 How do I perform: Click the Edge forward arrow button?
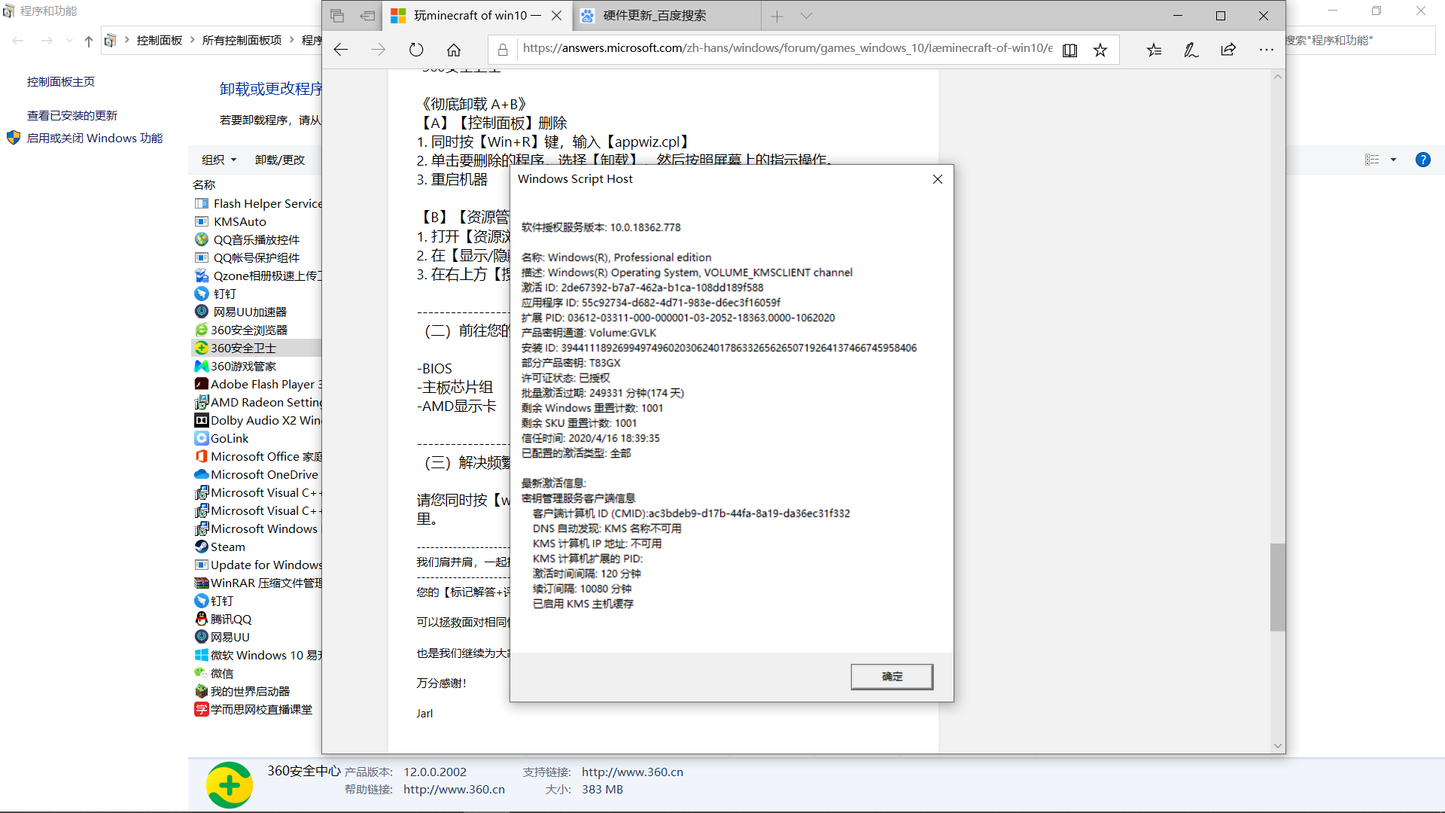pos(379,50)
